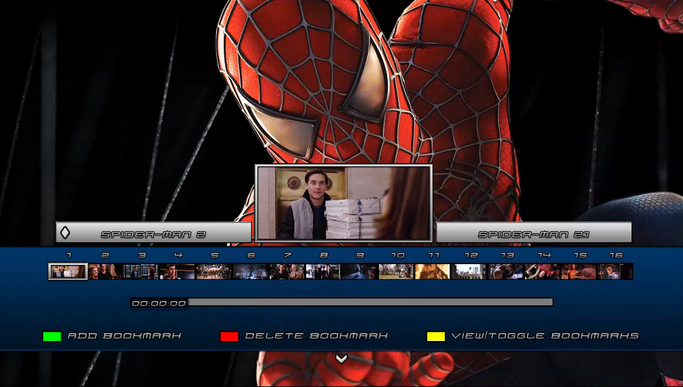Select chapter 8 thumbnail
The width and height of the screenshot is (683, 387).
[x=323, y=272]
